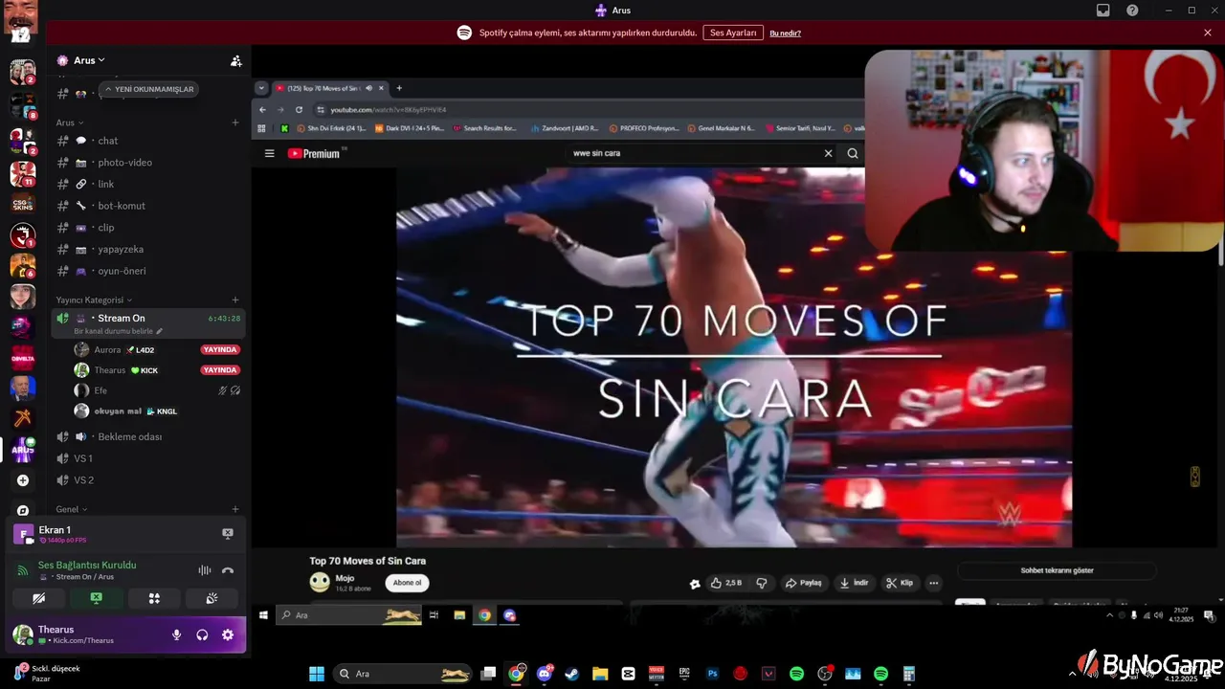This screenshot has width=1225, height=689.
Task: Open noise suppression waveform icon
Action: (204, 570)
